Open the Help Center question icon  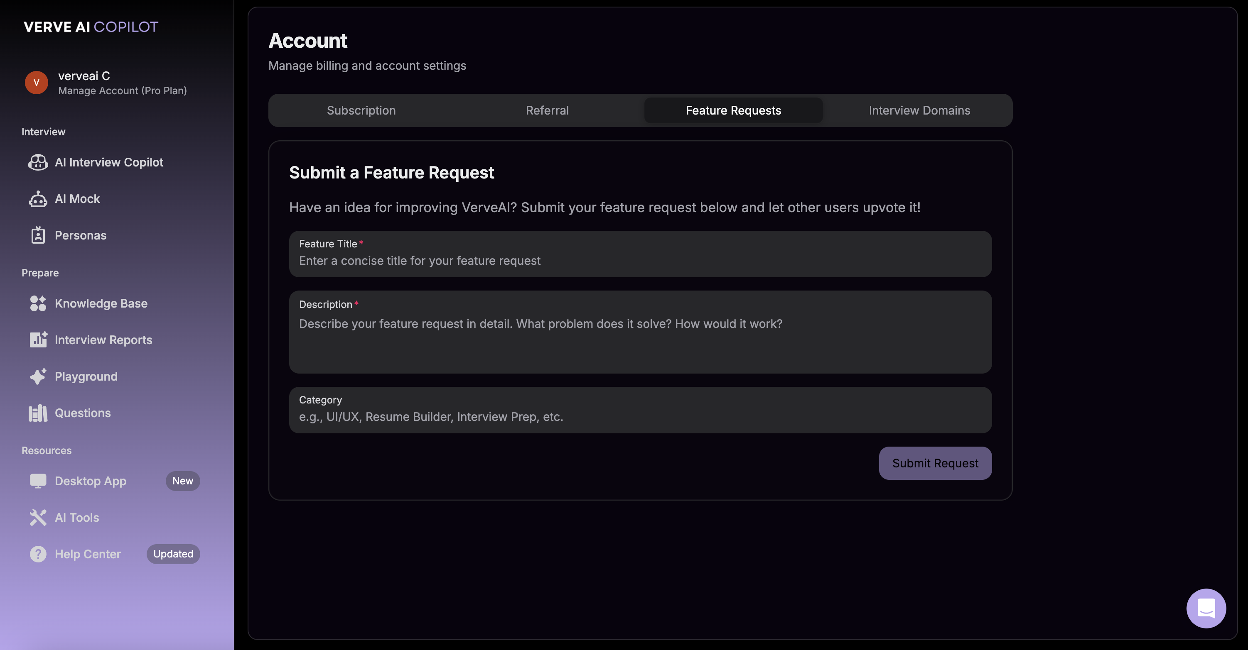[x=38, y=554]
